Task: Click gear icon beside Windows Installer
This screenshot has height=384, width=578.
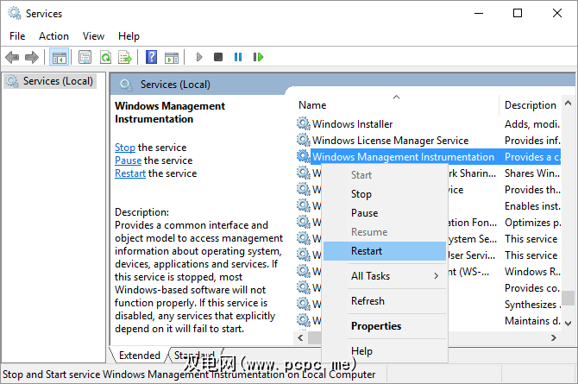Action: [304, 123]
